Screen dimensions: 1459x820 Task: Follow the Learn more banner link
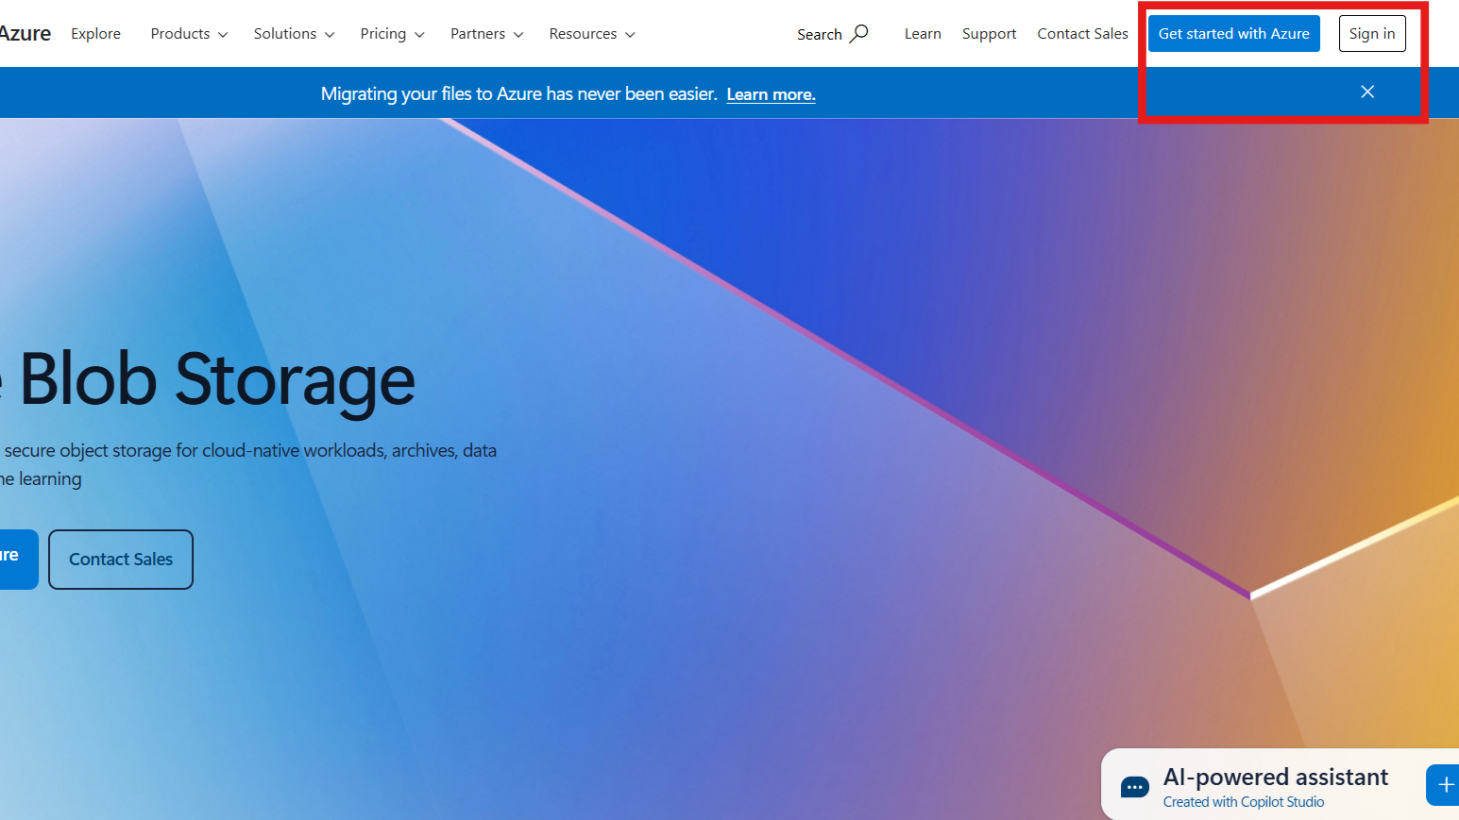[x=771, y=94]
